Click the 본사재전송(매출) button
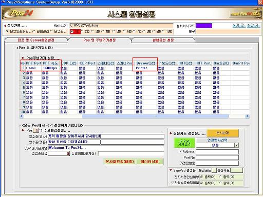Image resolution: width=263 pixels, height=197 pixels. click(120, 162)
